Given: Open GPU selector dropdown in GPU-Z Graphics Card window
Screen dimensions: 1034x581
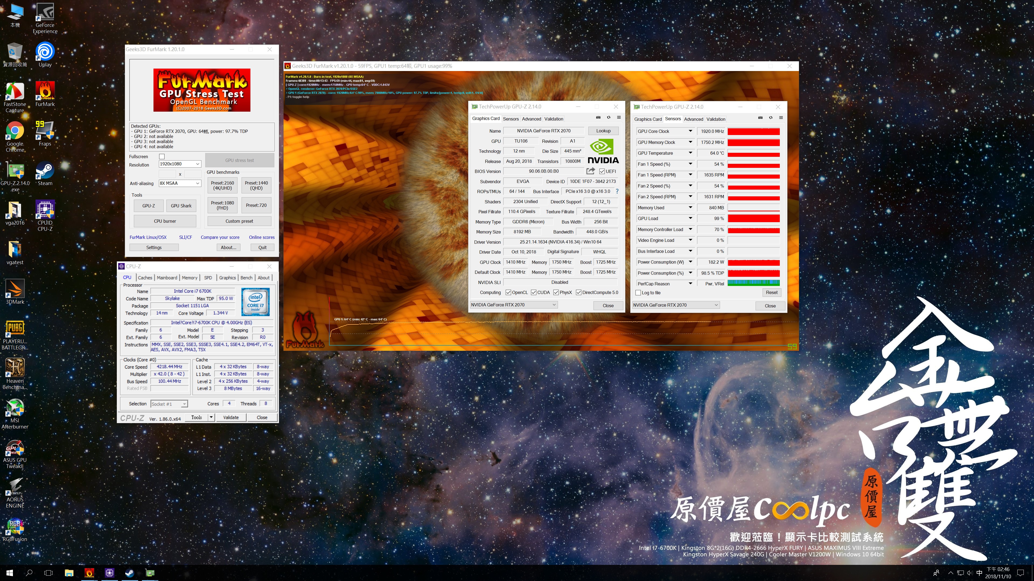Looking at the screenshot, I should (x=513, y=305).
